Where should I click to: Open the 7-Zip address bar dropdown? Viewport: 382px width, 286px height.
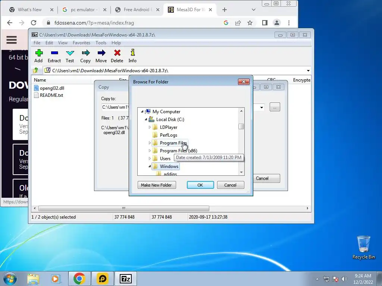(x=308, y=71)
